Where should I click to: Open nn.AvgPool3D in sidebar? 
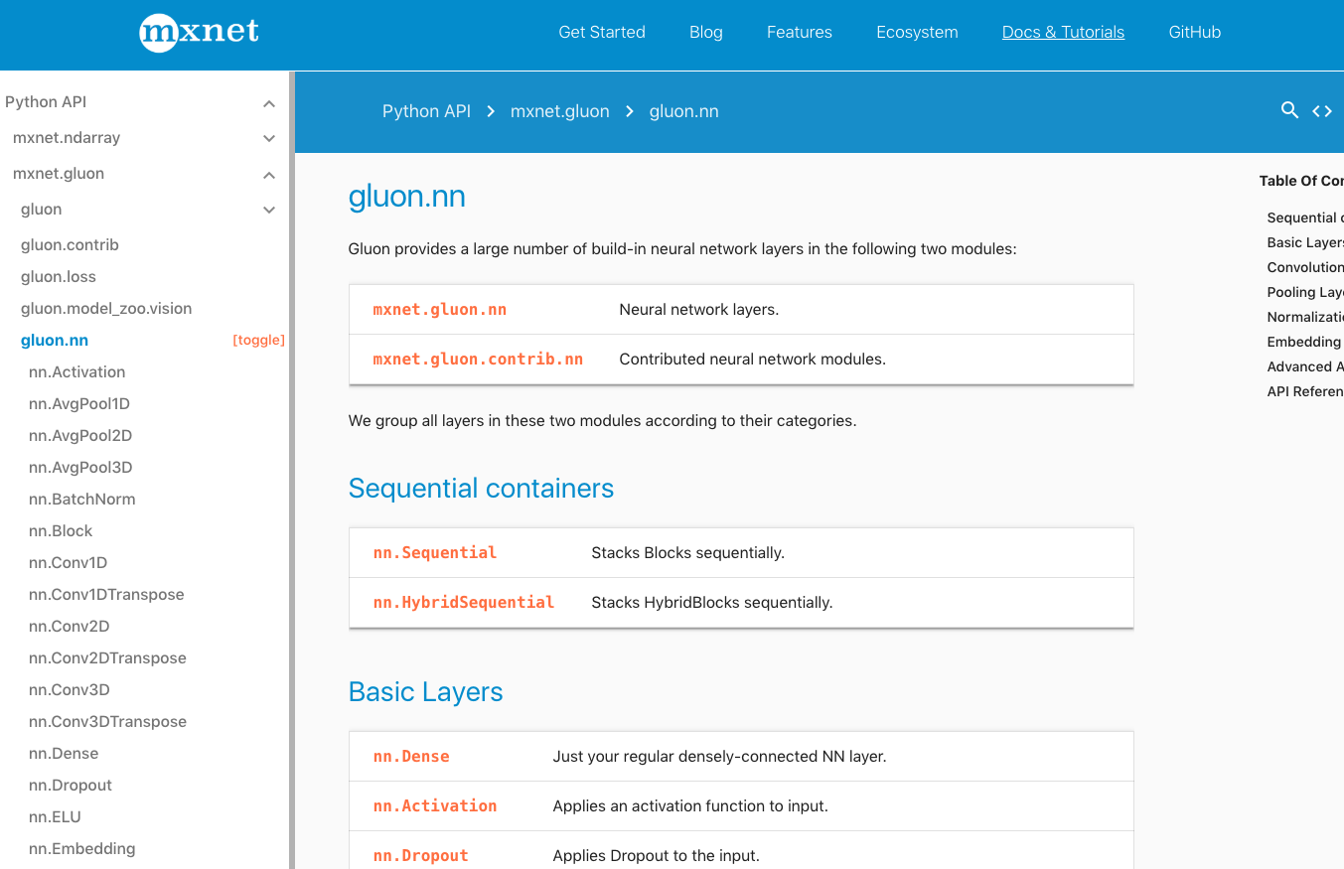80,467
